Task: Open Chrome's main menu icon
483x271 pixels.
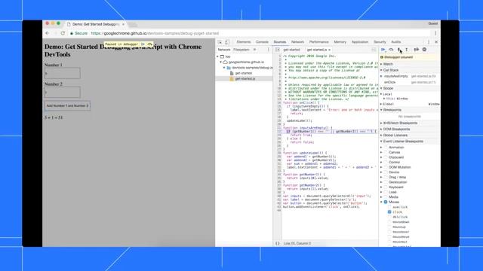Action: (x=435, y=33)
